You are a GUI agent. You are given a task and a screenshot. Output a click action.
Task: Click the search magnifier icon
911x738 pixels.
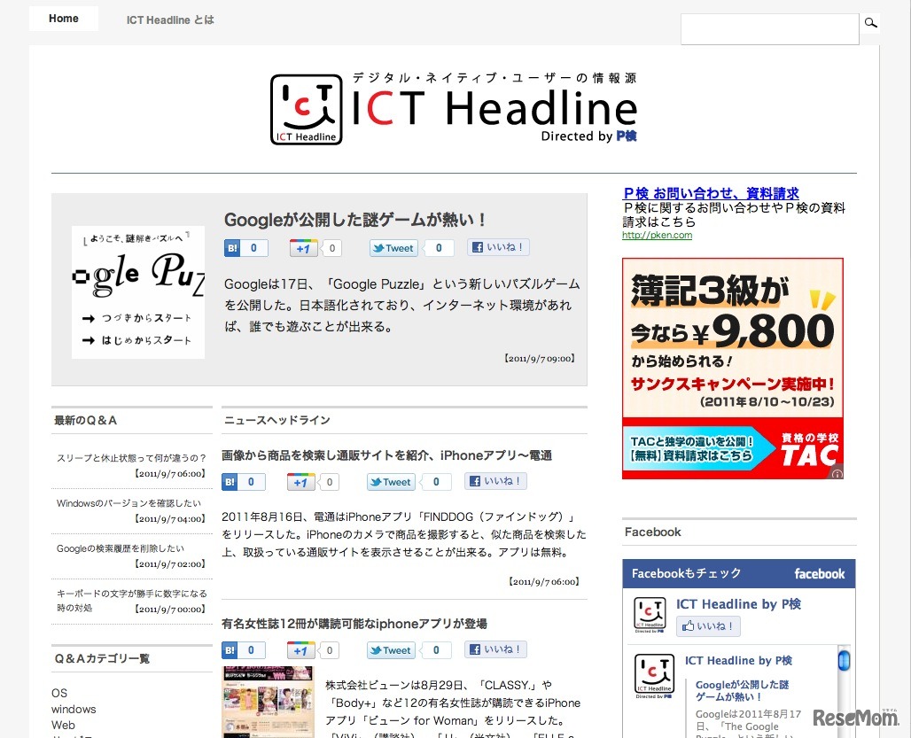870,23
